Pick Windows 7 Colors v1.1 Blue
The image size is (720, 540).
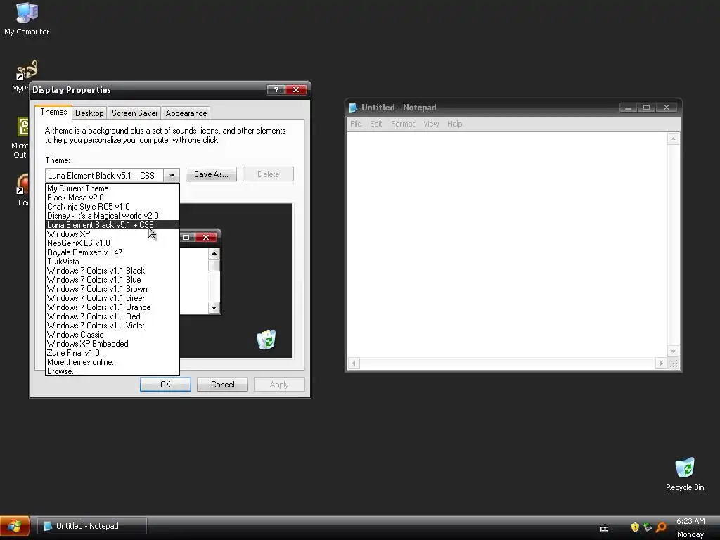click(112, 280)
